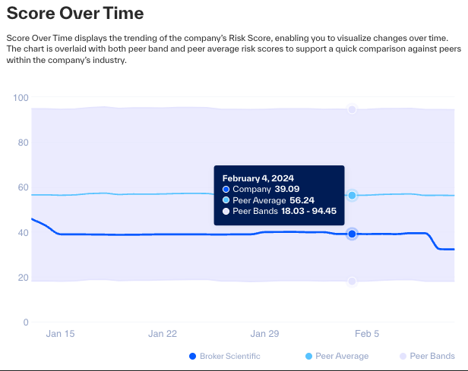
Task: Select the company data point at 39.09
Action: (x=352, y=234)
